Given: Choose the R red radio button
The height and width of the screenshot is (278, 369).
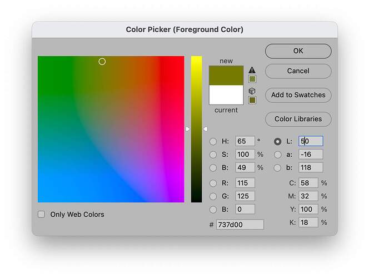Looking at the screenshot, I should [213, 183].
